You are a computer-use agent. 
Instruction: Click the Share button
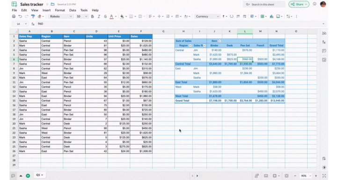tap(299, 4)
